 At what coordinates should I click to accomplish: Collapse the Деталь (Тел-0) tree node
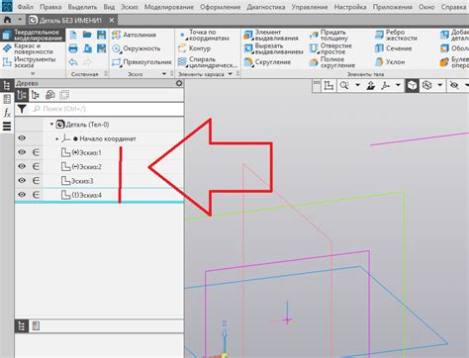[51, 125]
